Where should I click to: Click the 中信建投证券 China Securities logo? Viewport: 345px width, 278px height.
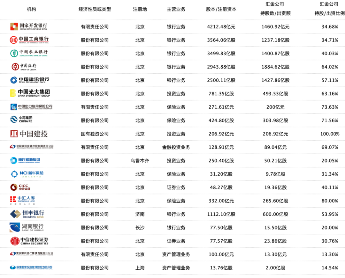pyautogui.click(x=29, y=241)
